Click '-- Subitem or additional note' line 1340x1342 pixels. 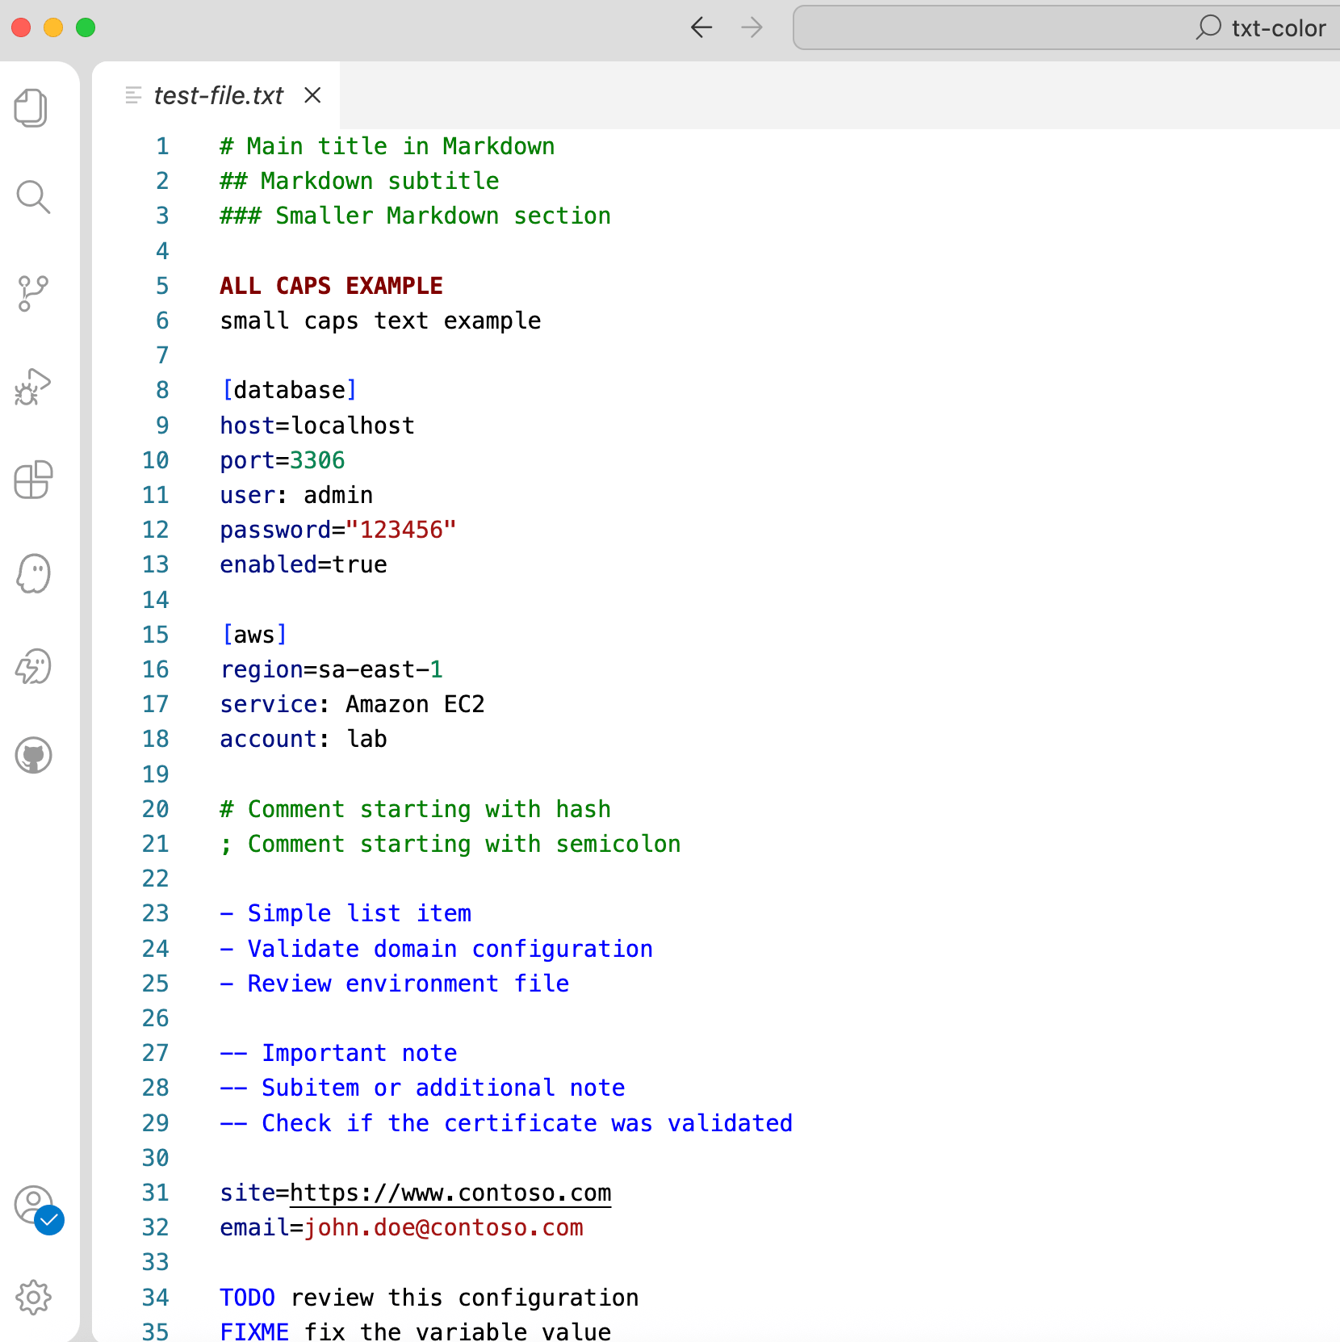coord(422,1088)
